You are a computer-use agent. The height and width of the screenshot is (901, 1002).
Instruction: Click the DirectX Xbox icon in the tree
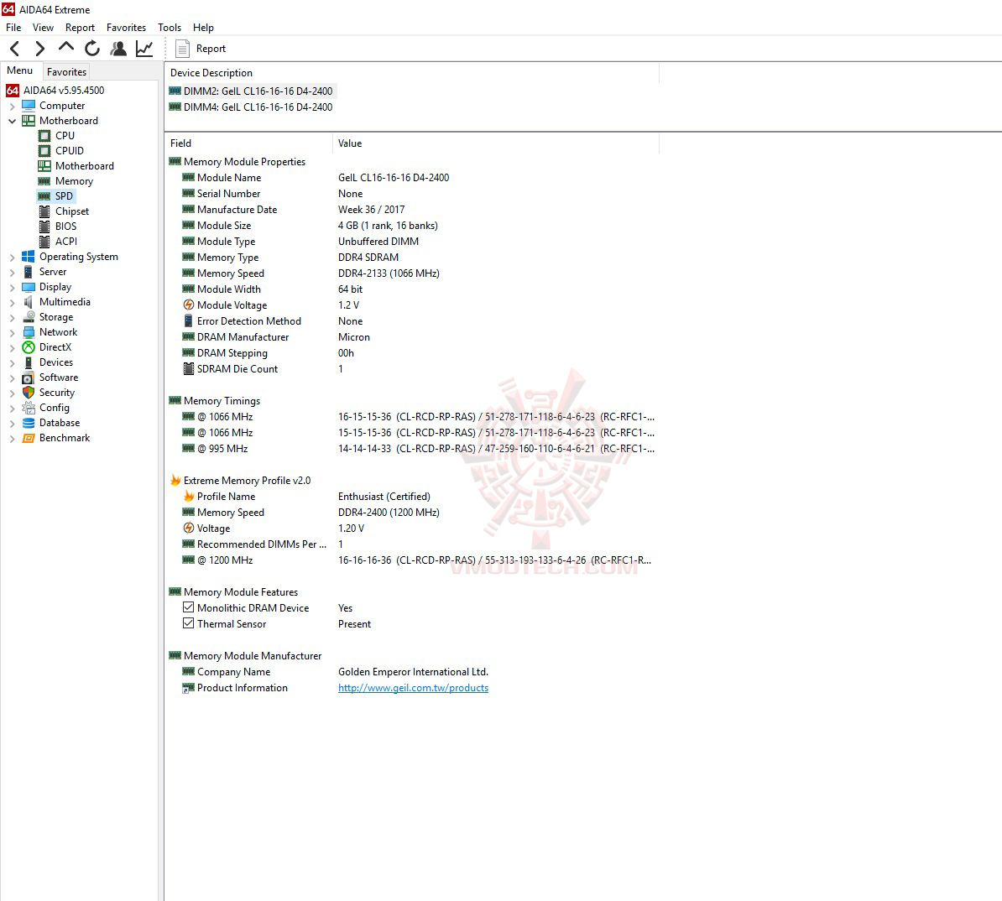pos(29,347)
